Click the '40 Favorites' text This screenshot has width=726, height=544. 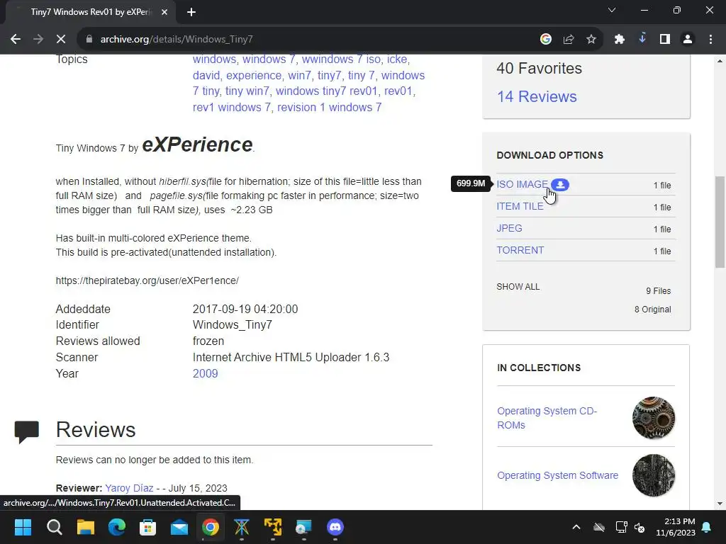539,69
